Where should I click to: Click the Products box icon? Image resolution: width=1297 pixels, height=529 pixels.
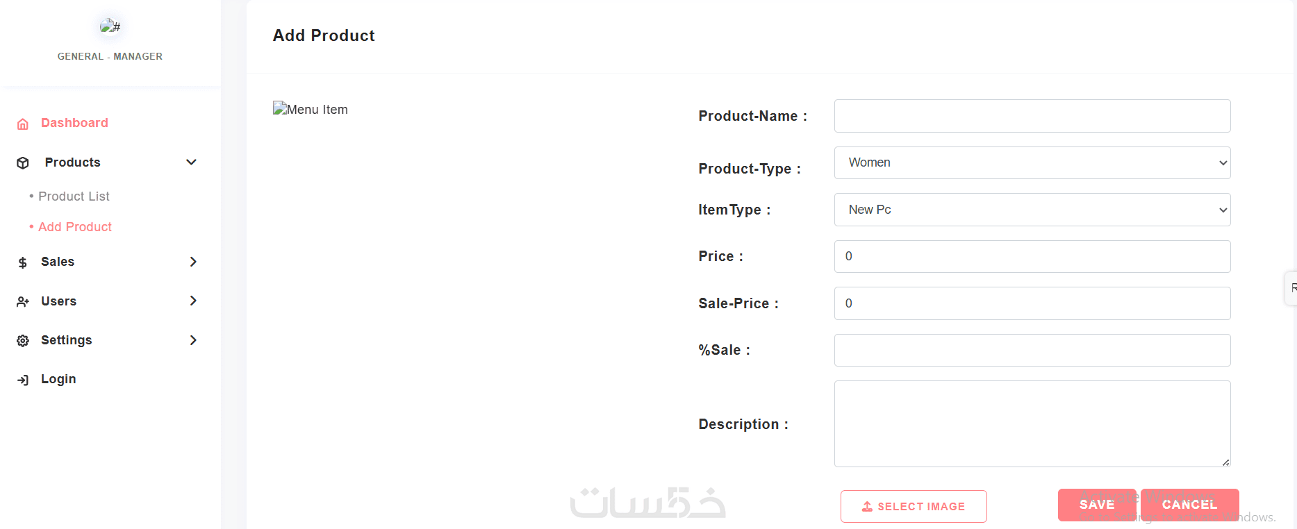(23, 162)
